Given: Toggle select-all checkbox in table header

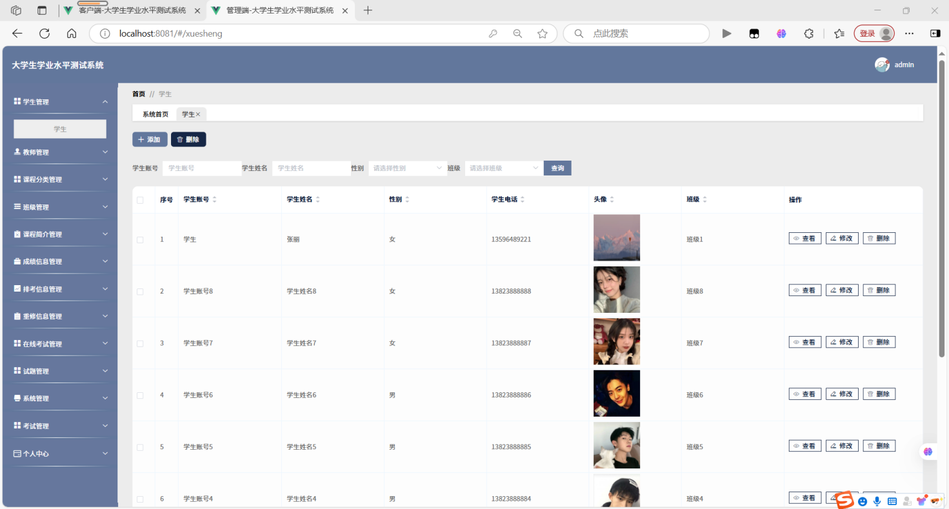Looking at the screenshot, I should click(x=140, y=200).
